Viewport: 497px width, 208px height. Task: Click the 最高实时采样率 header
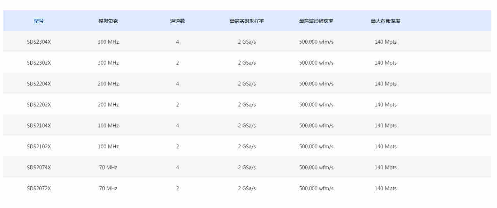coord(247,21)
